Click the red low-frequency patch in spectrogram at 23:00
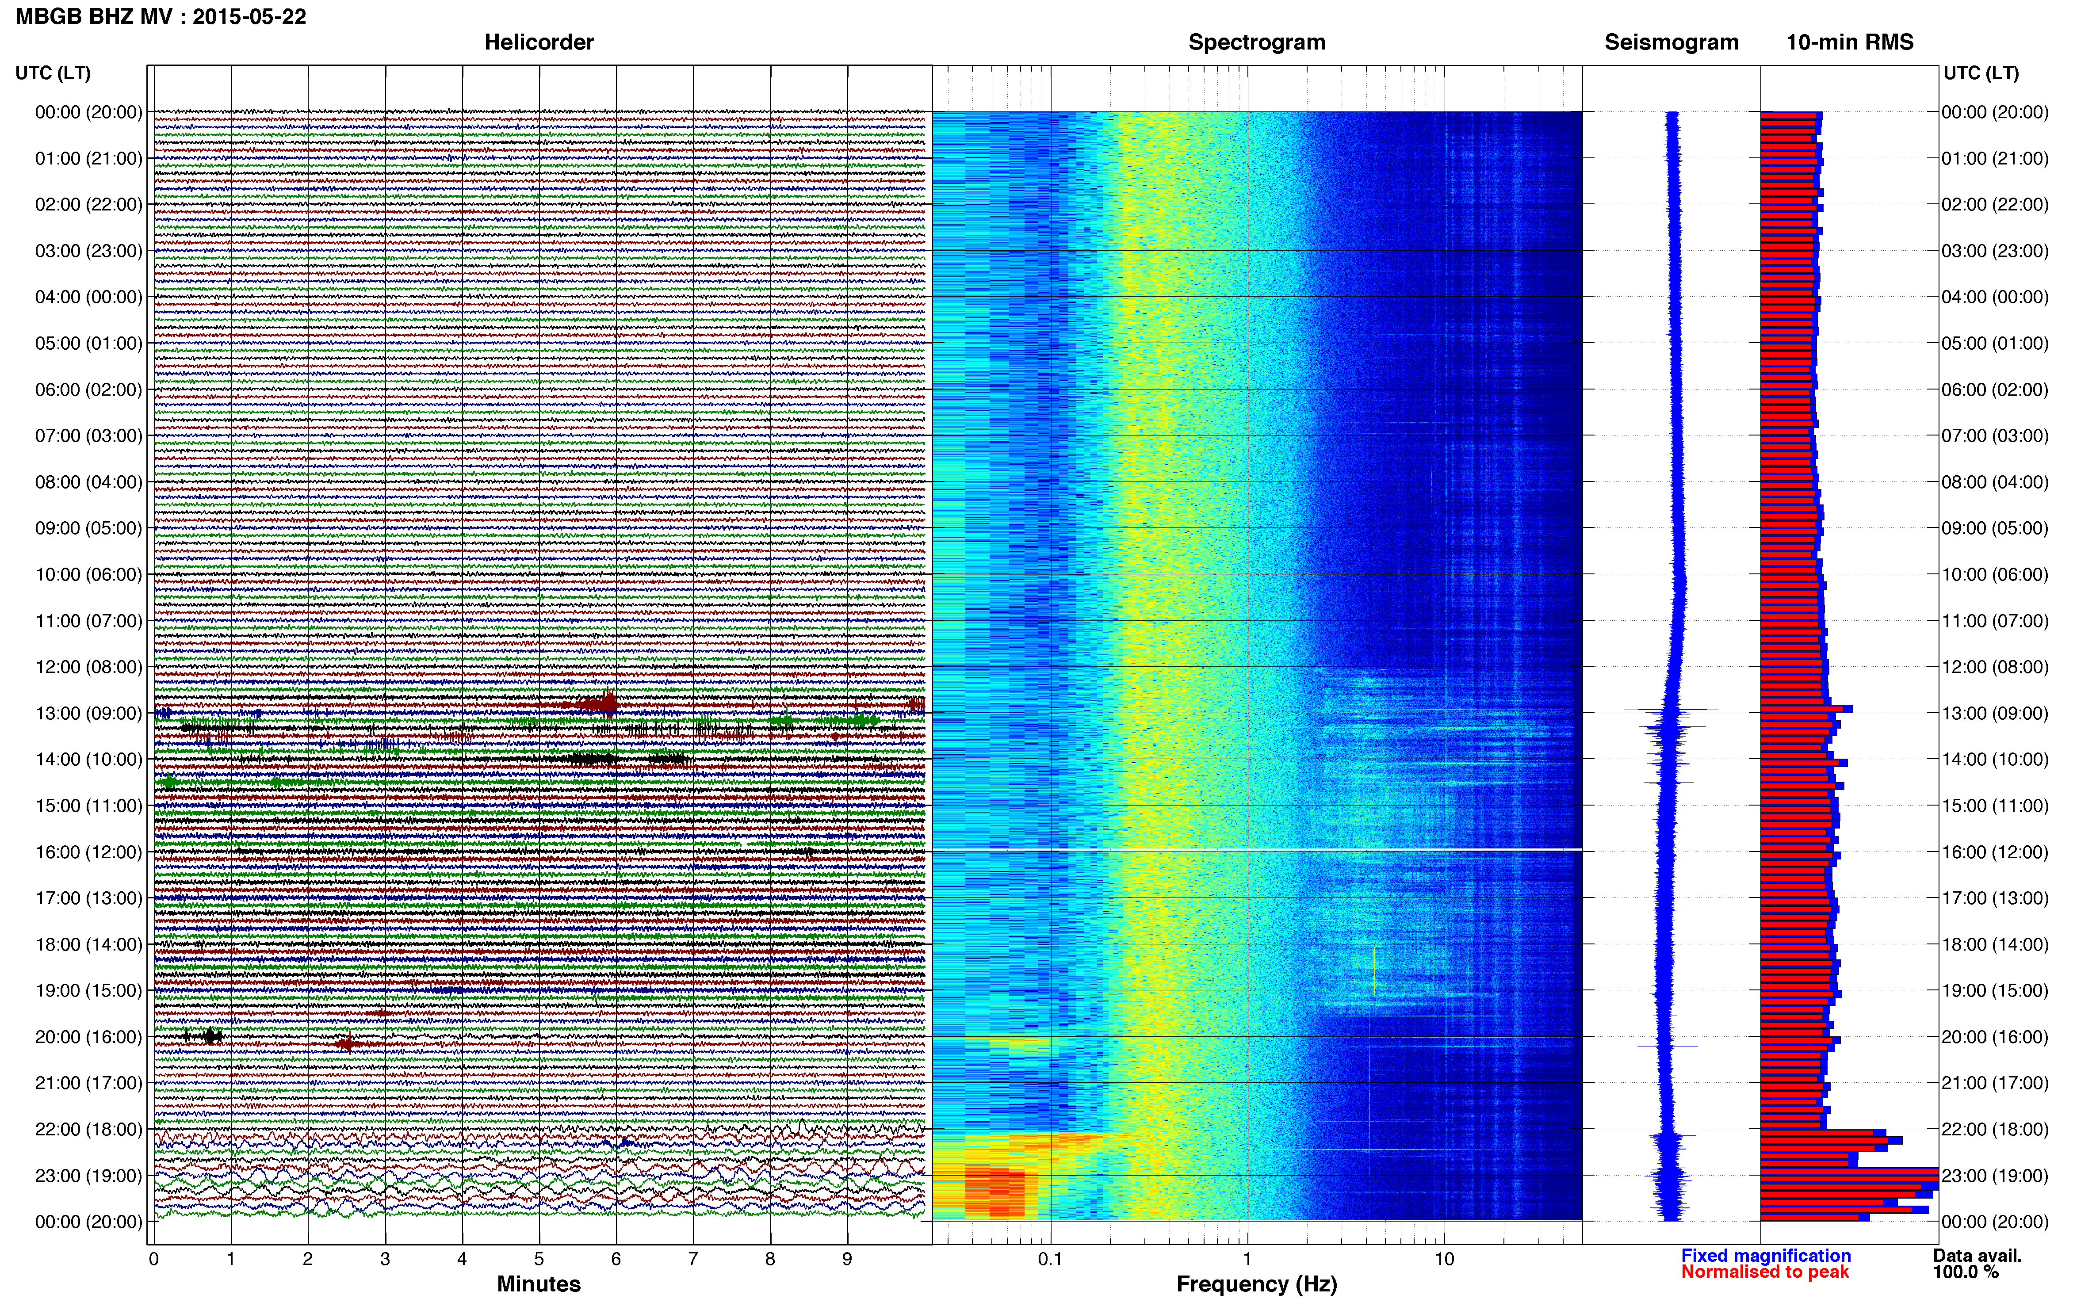The height and width of the screenshot is (1310, 2096). pos(994,1193)
